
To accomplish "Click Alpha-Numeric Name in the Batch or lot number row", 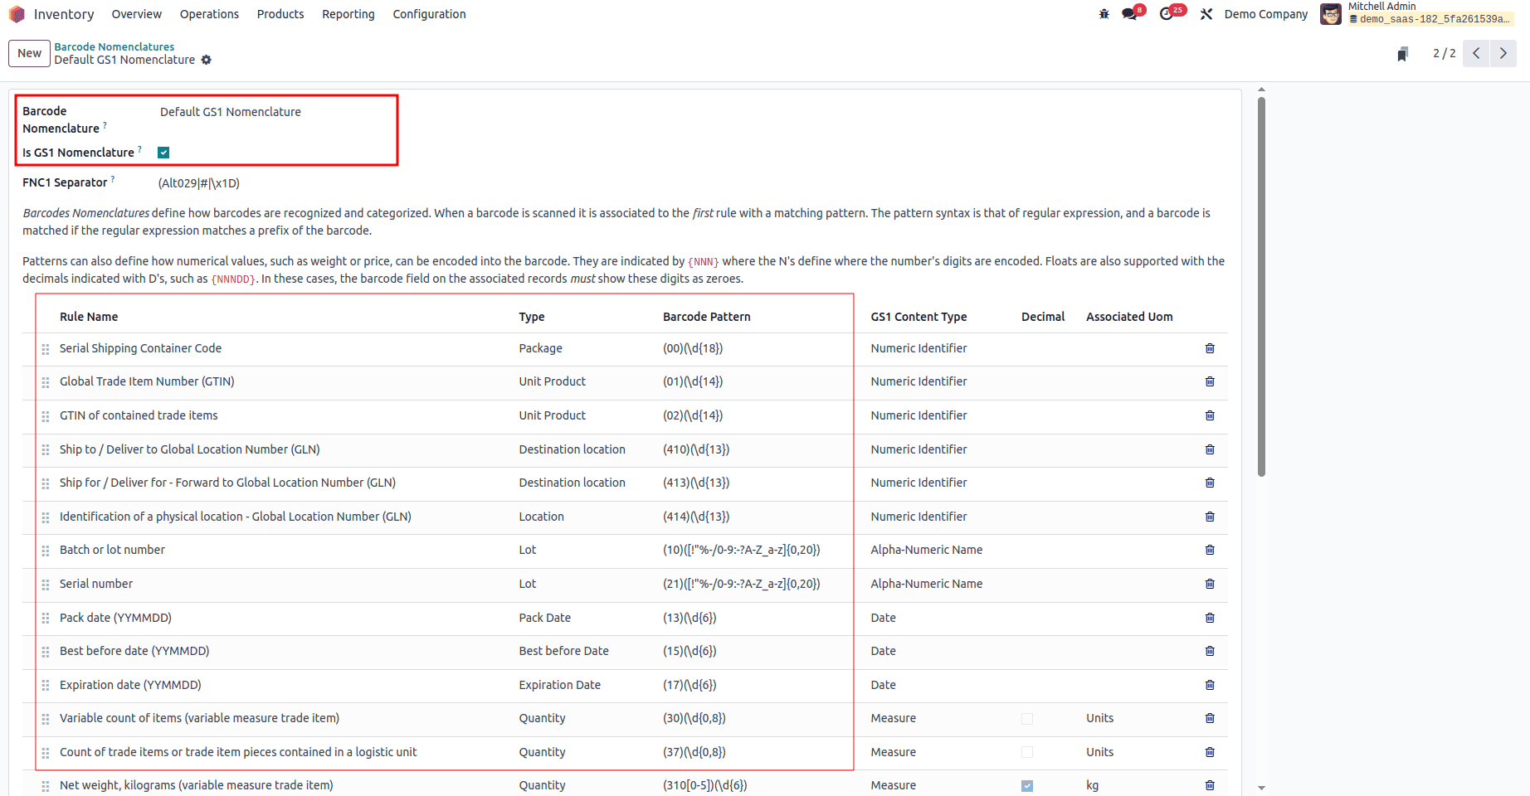I will pyautogui.click(x=927, y=550).
